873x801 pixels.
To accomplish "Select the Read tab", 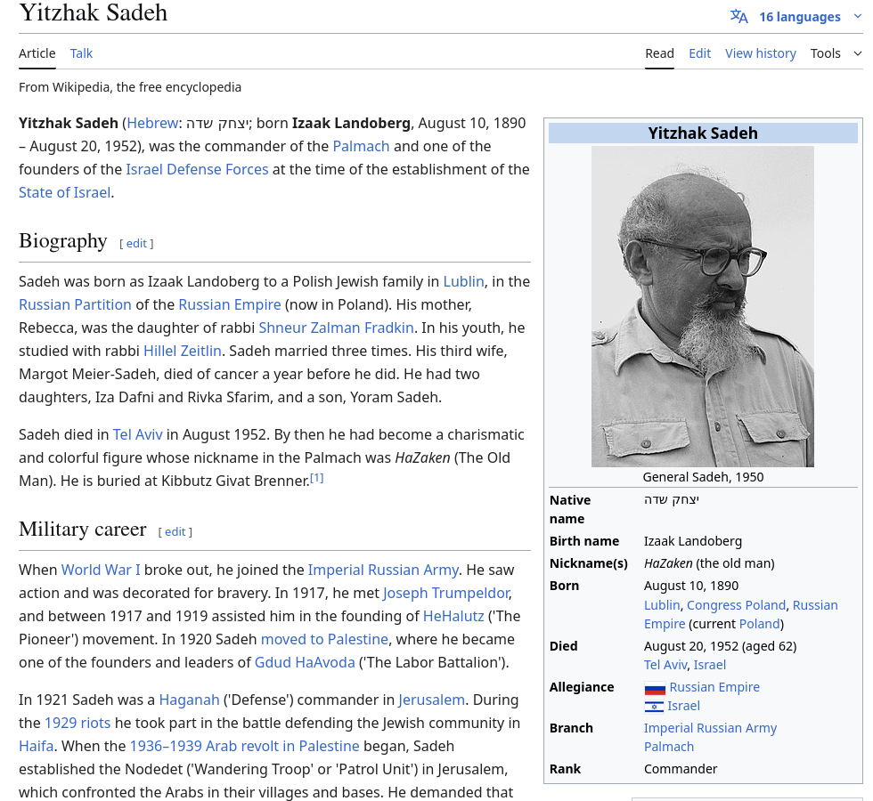I will (x=659, y=53).
